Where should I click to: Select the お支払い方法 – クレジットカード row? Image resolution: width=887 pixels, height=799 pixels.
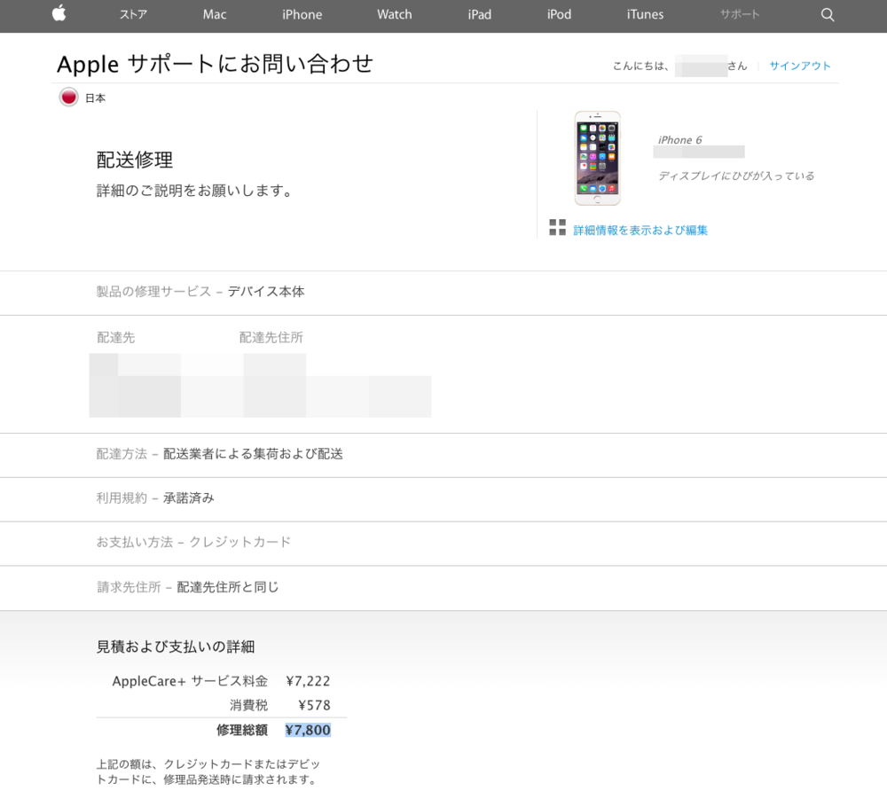coord(443,543)
